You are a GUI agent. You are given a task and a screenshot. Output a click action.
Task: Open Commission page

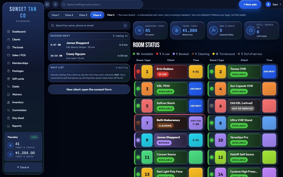pyautogui.click(x=23, y=110)
